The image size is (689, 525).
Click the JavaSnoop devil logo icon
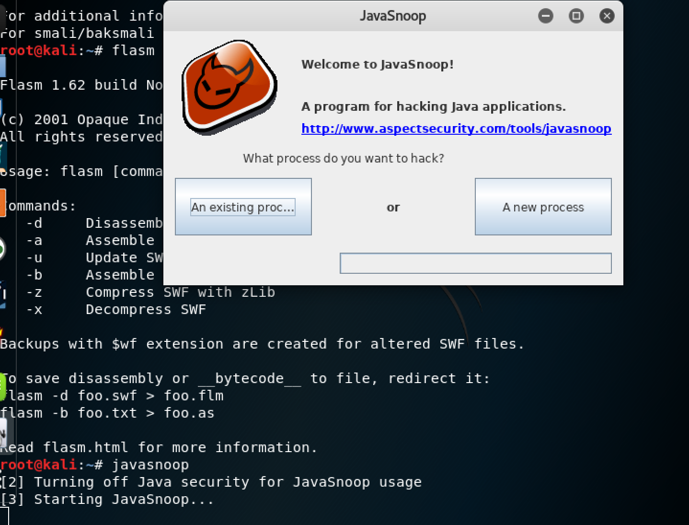[x=230, y=87]
